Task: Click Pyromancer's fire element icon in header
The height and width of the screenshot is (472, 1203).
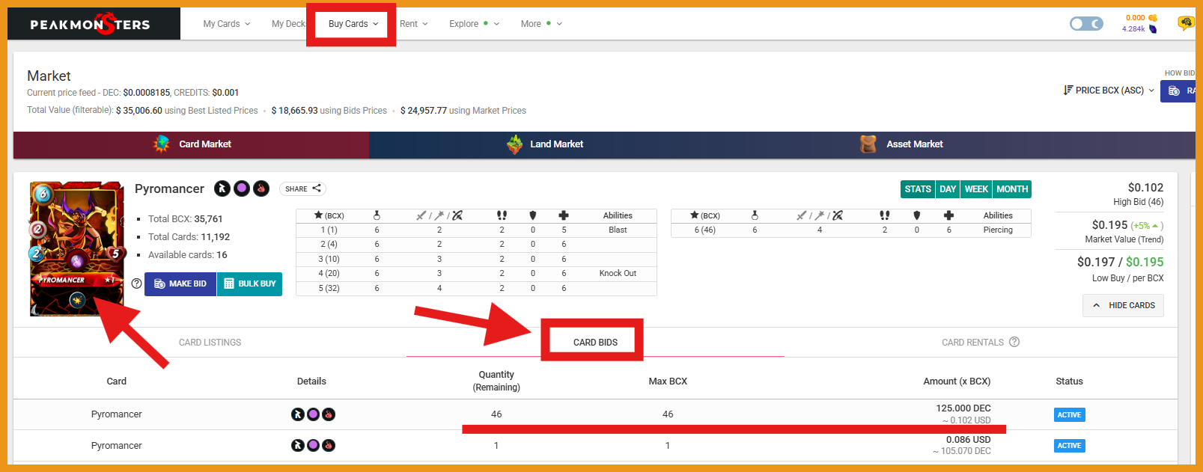Action: 261,189
